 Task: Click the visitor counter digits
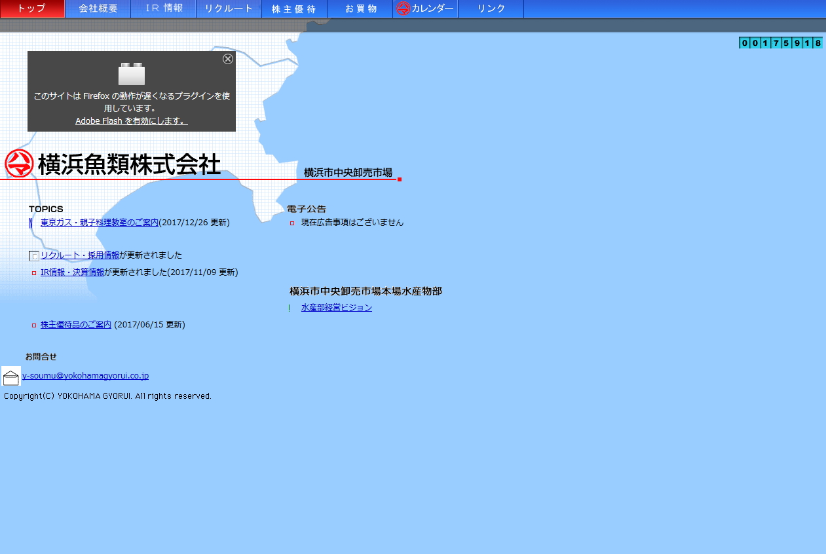[781, 43]
